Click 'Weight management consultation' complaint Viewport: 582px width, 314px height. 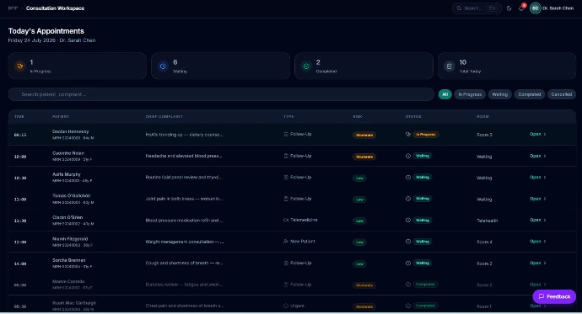(185, 242)
